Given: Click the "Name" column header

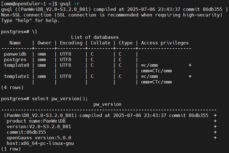Looking at the screenshot, I should (15, 43).
